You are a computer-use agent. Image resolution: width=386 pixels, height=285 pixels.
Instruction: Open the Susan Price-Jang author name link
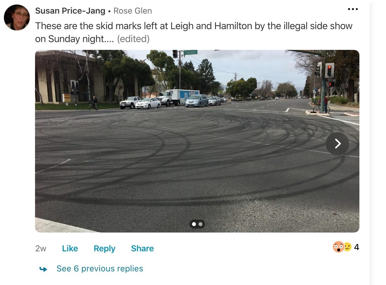[70, 11]
